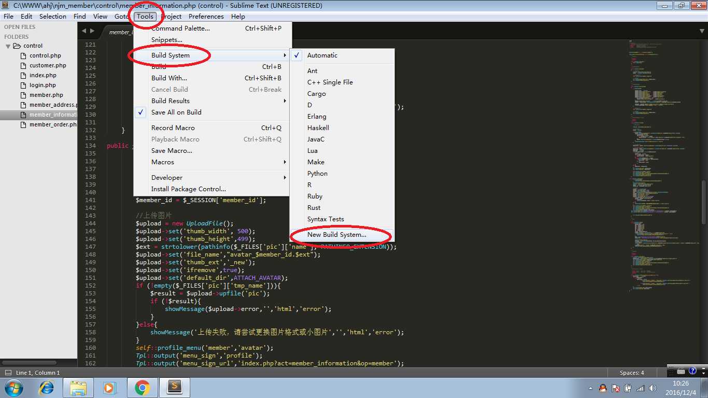Viewport: 708px width, 398px height.
Task: Open Windows Explorer from the taskbar
Action: (78, 387)
